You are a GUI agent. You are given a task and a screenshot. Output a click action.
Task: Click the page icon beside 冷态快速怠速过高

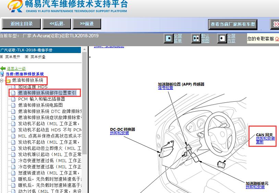coord(13,167)
